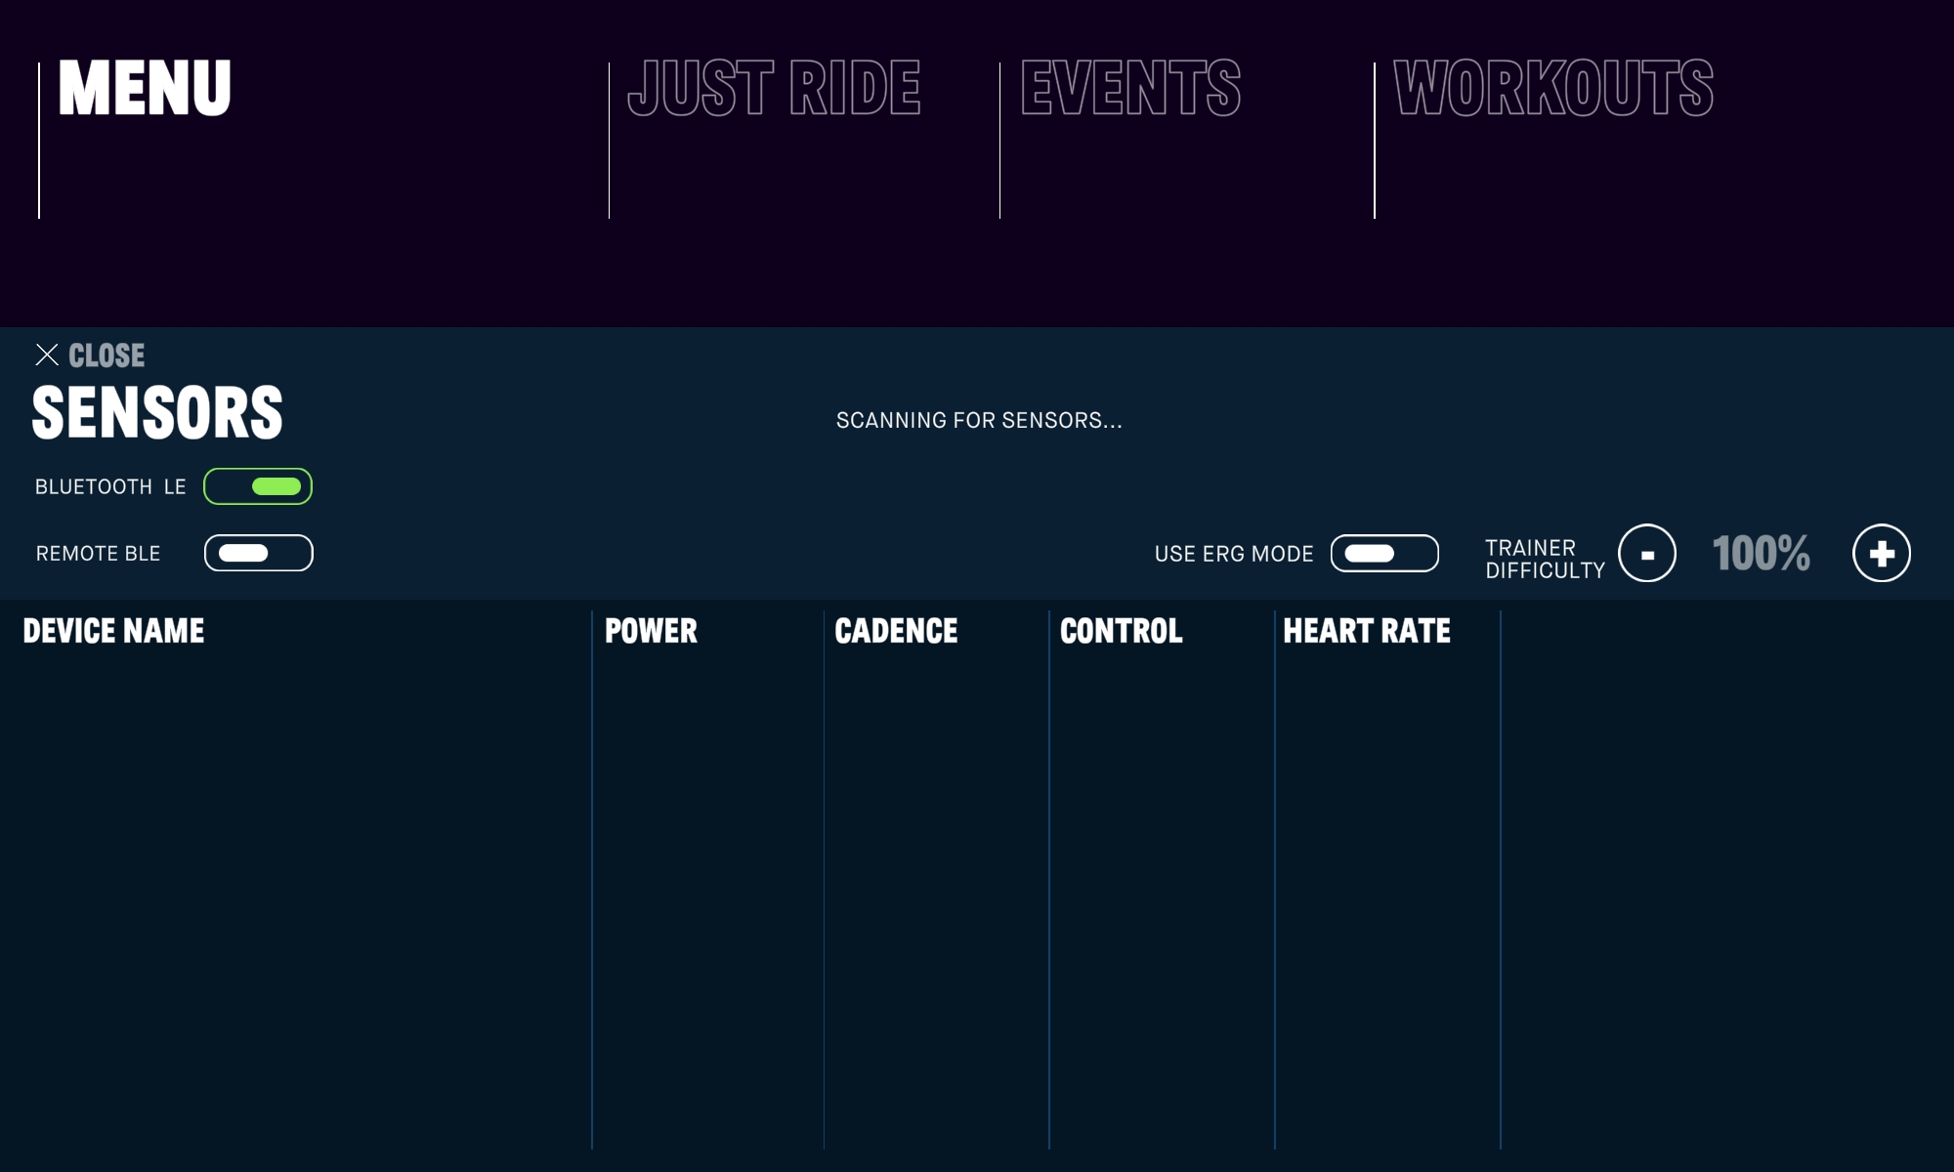1954x1172 pixels.
Task: Click the Sensors panel title
Action: pos(157,413)
